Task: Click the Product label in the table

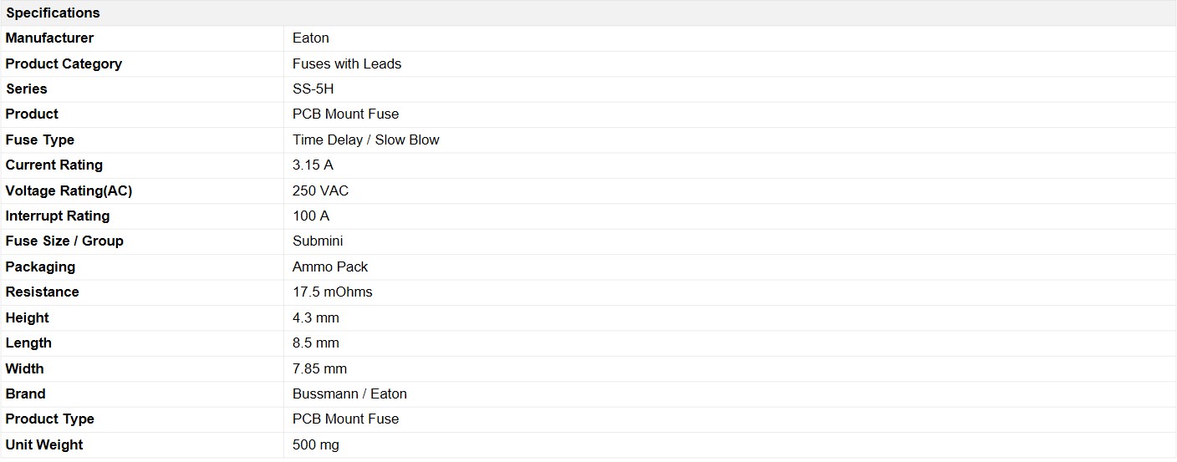Action: (32, 114)
